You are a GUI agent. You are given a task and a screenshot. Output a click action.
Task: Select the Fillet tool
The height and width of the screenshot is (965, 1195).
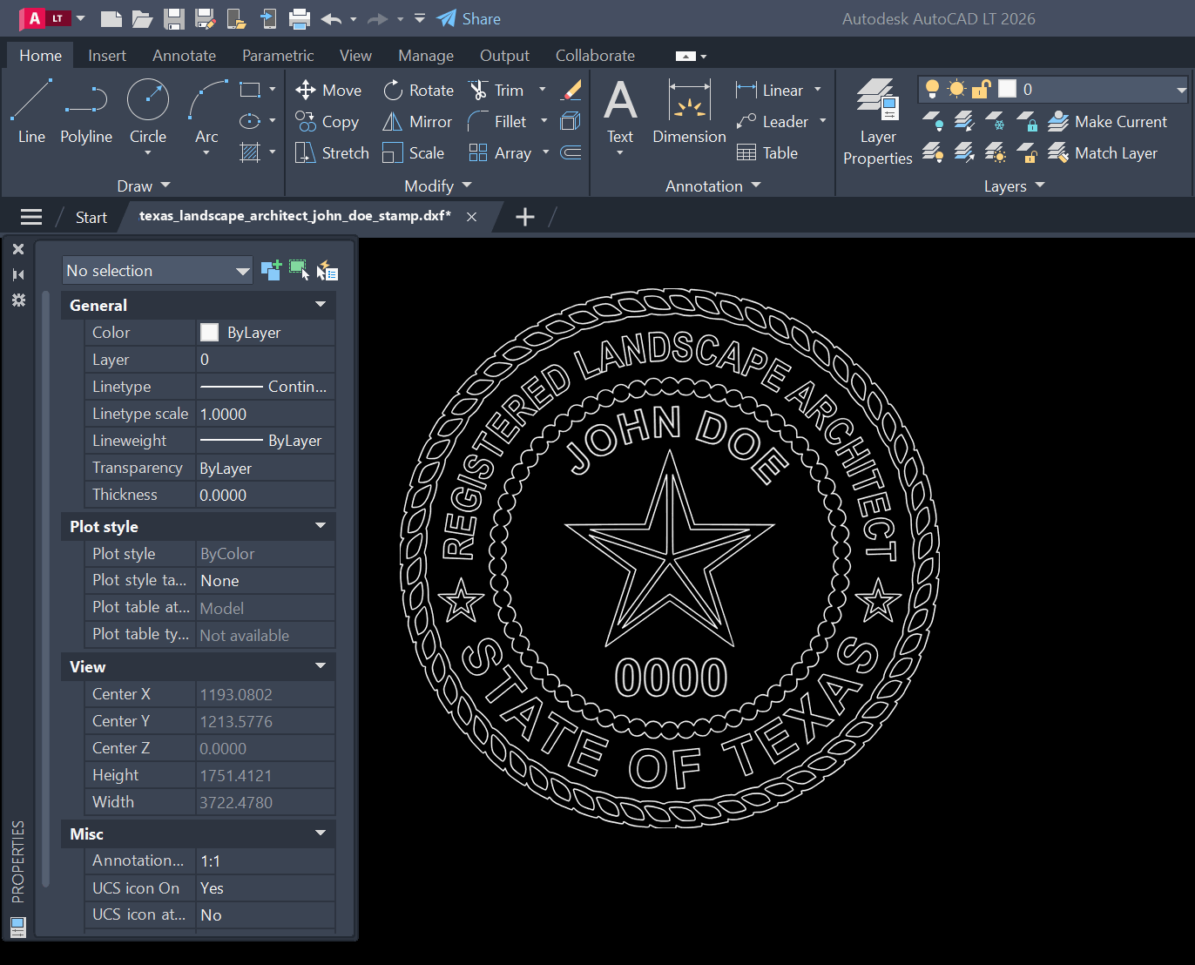click(497, 121)
